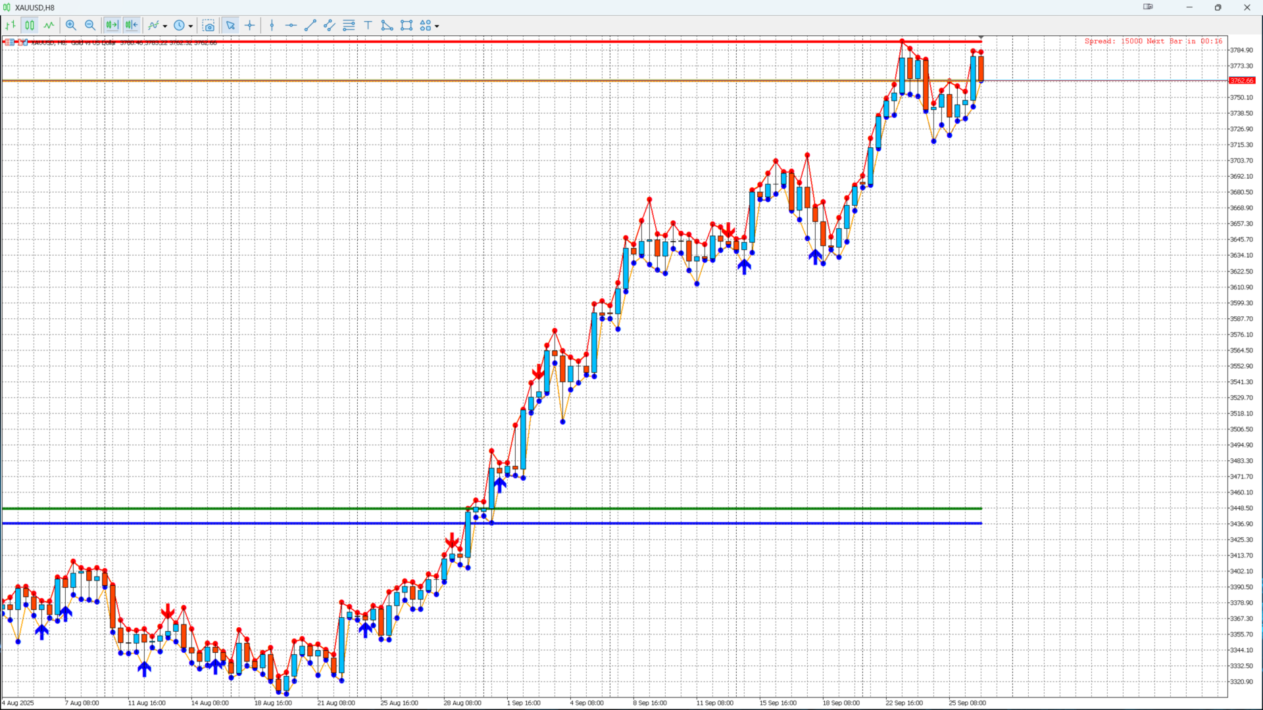Take a chart screenshot

pyautogui.click(x=209, y=26)
